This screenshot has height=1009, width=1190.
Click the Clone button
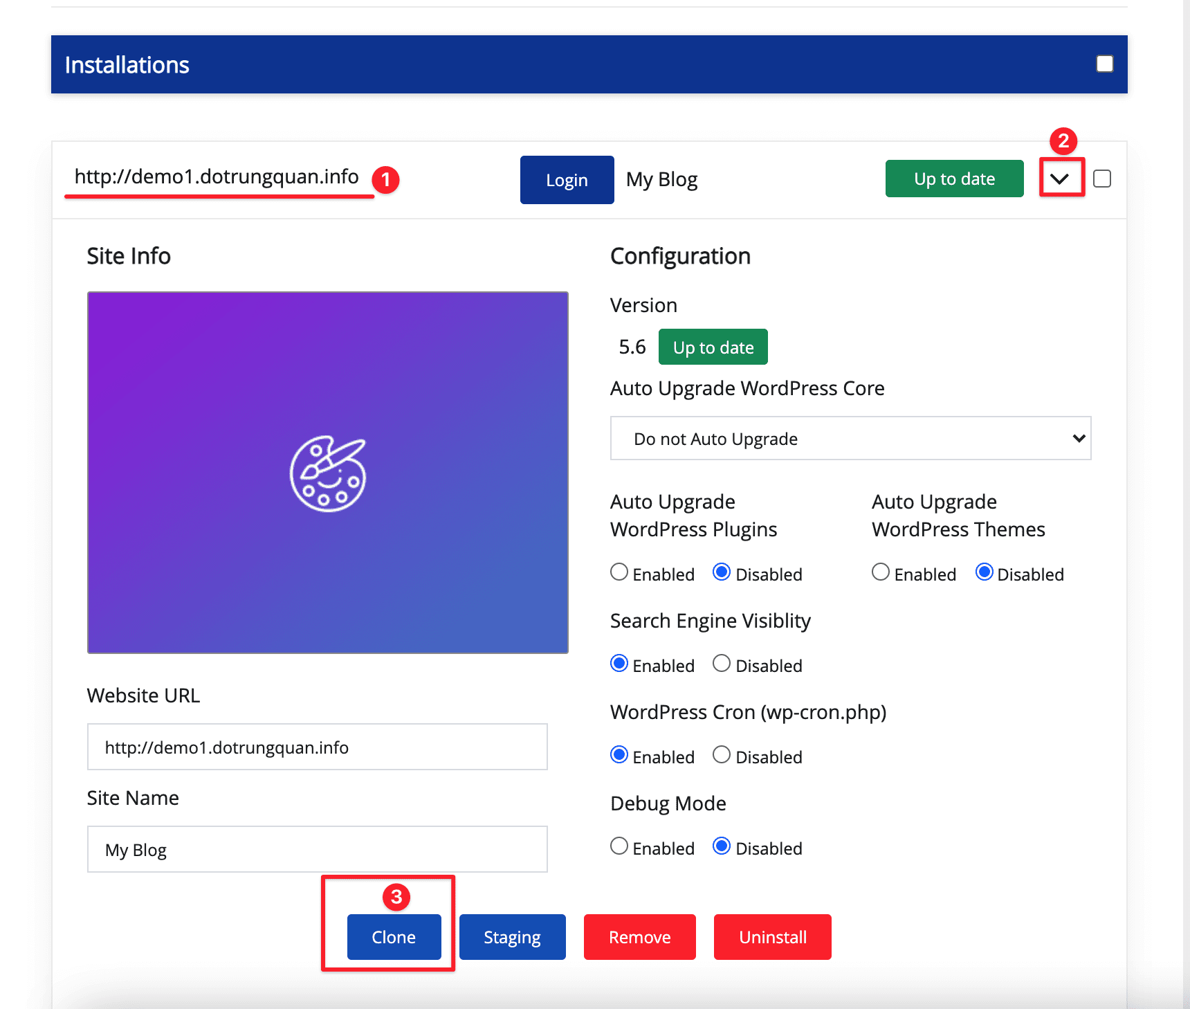[x=394, y=937]
